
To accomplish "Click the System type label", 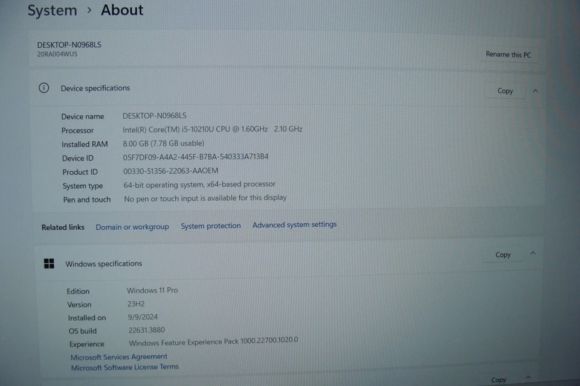I will 83,186.
